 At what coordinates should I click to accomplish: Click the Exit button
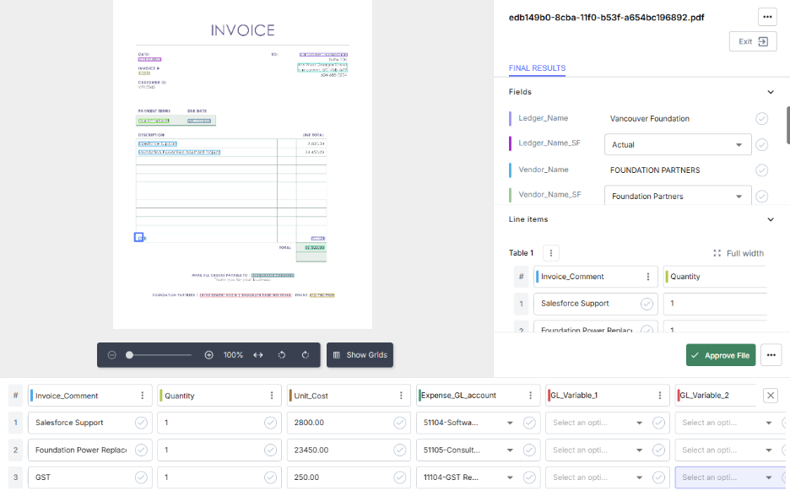click(753, 41)
